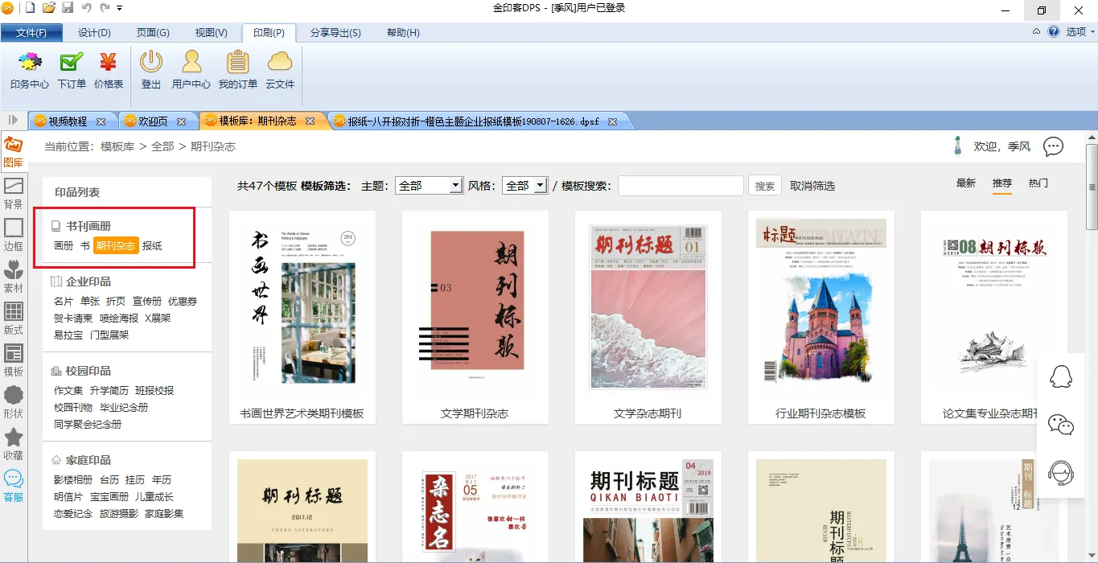Click the QQ contact floating icon

tap(1061, 376)
